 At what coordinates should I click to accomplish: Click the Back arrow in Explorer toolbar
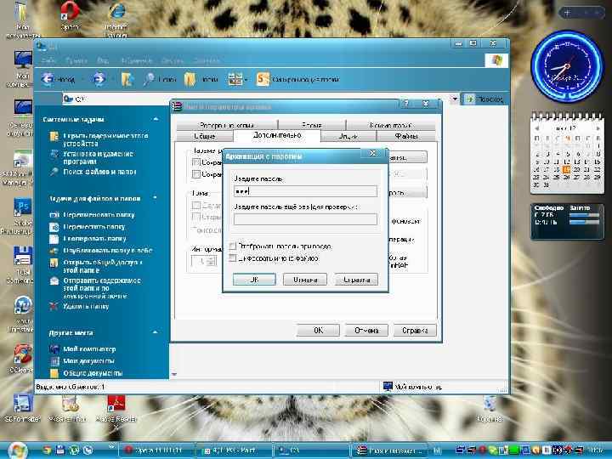48,79
